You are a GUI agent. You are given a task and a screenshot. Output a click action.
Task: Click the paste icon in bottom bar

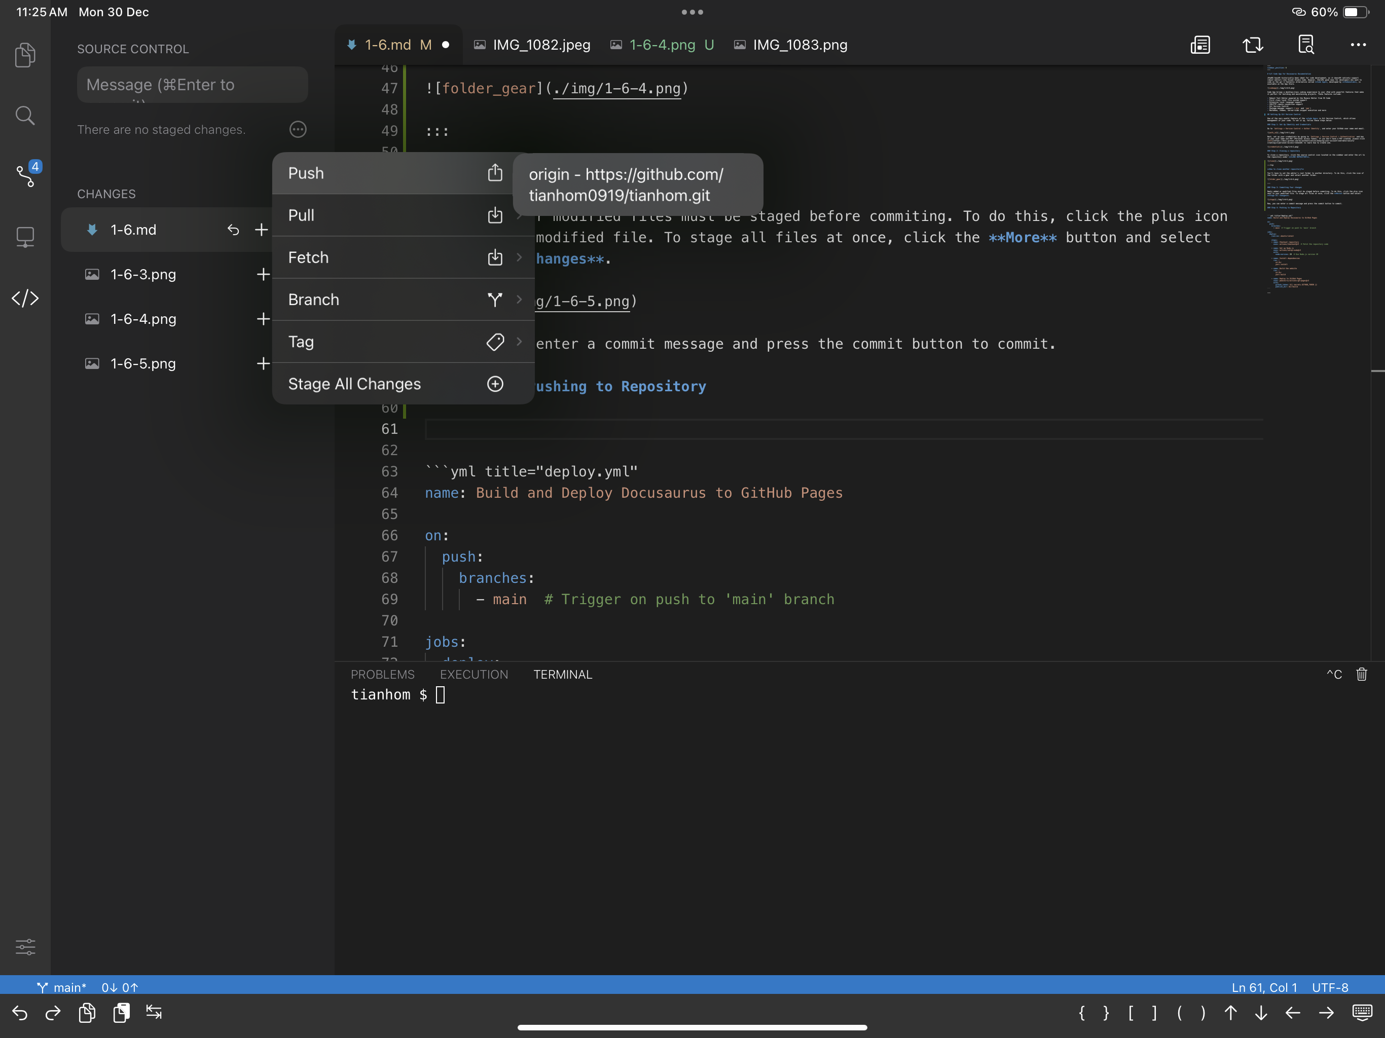(121, 1013)
